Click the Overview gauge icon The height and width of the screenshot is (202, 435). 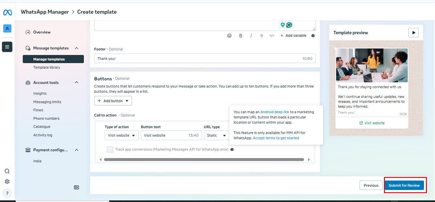point(28,32)
